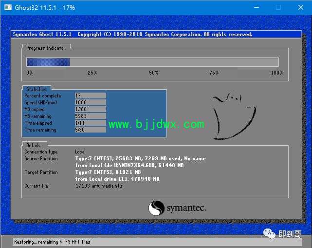
Task: Click the Details group heading
Action: pyautogui.click(x=33, y=145)
